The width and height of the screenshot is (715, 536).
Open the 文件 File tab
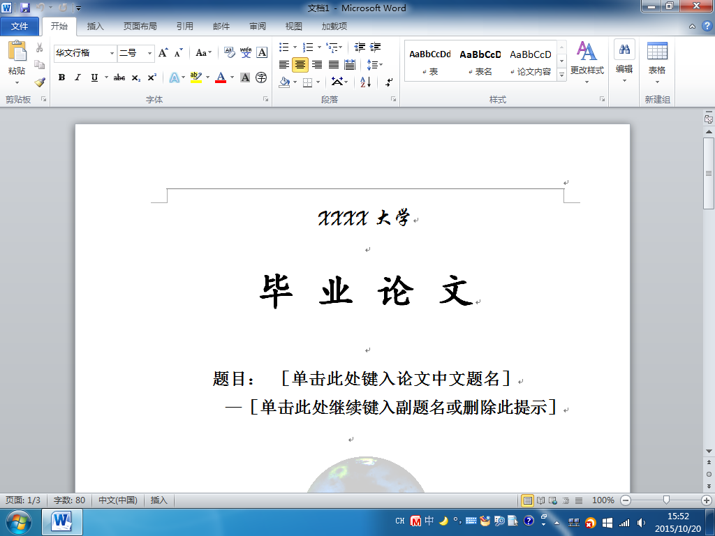(x=20, y=27)
